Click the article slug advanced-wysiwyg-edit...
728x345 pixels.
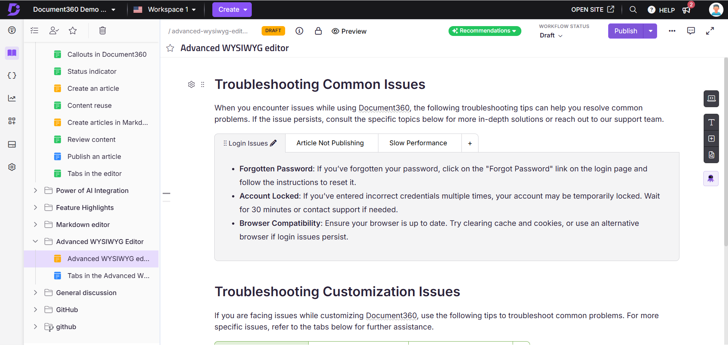click(208, 31)
